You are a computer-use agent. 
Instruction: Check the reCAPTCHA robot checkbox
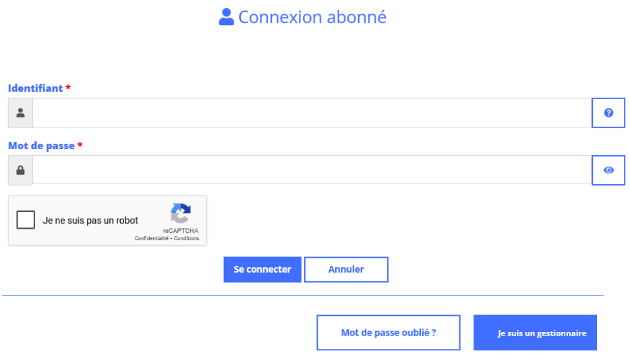coord(26,220)
